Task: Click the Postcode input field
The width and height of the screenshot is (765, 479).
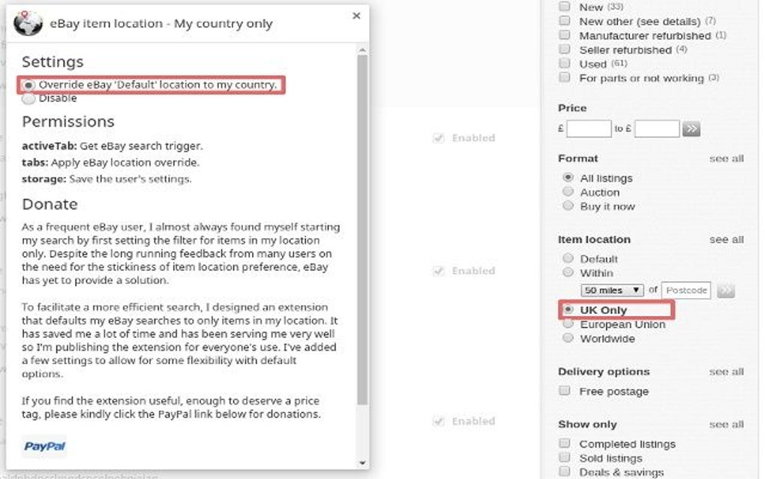Action: pyautogui.click(x=685, y=290)
